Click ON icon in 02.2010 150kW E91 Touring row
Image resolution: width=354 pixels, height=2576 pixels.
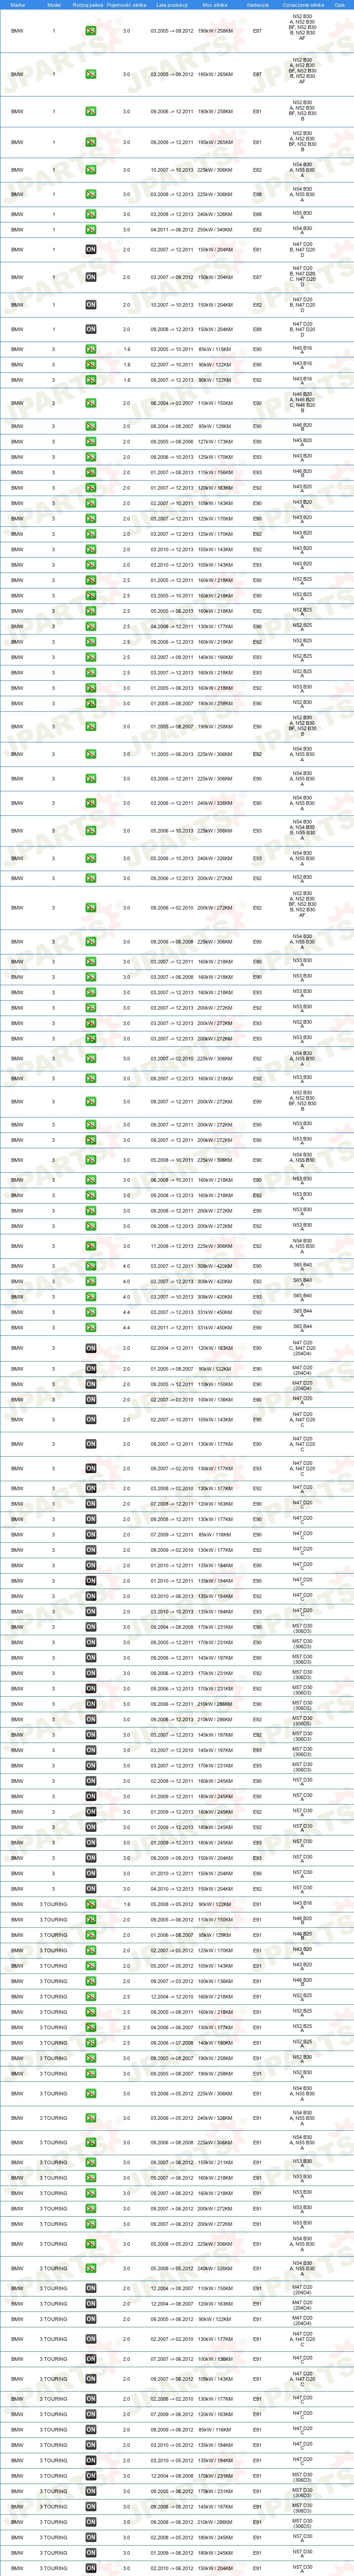coord(91,2568)
